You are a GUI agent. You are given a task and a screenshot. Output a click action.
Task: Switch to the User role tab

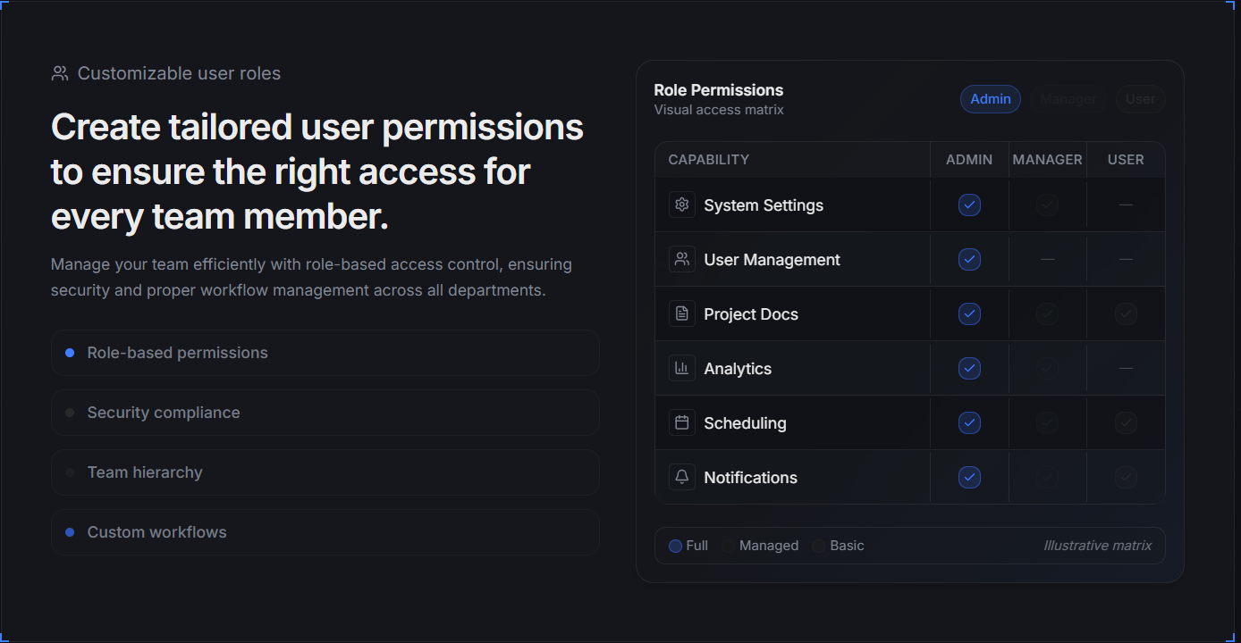pos(1140,99)
